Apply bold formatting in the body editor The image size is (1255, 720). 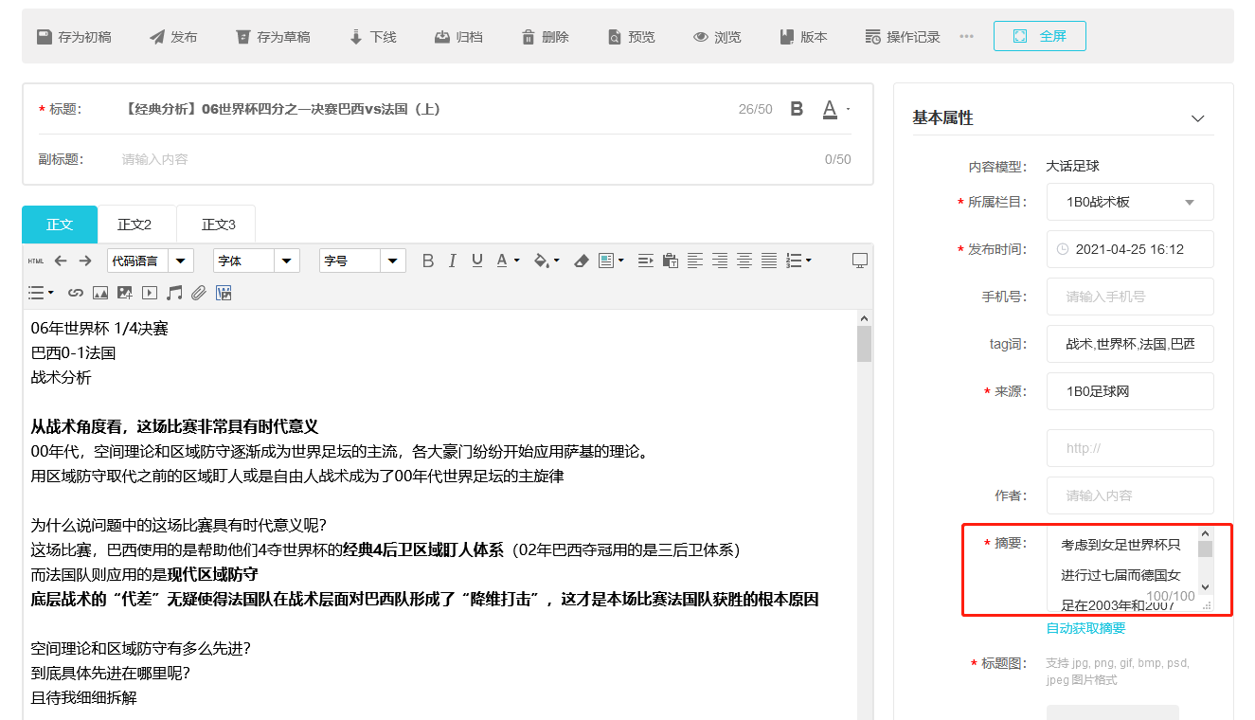coord(427,261)
